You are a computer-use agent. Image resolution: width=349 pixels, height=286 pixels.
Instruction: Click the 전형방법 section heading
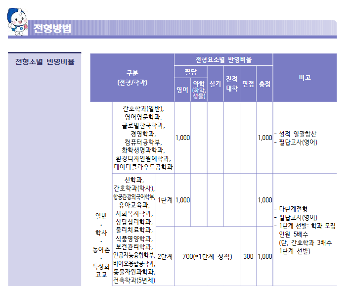(x=52, y=28)
